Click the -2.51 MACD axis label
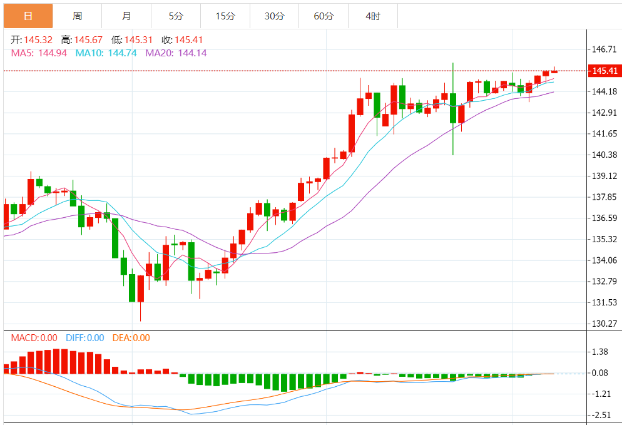 [x=600, y=415]
